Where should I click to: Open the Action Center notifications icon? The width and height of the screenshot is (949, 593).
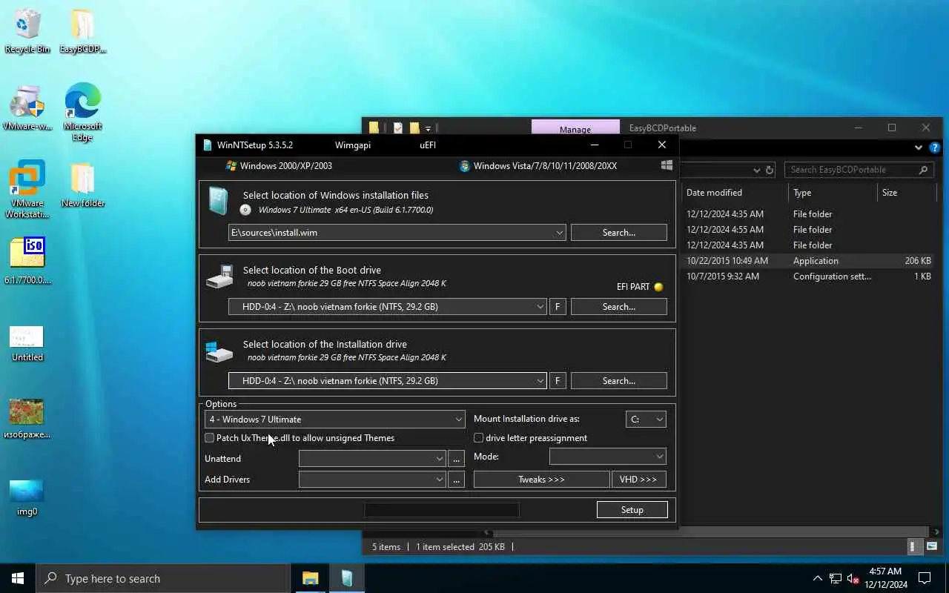click(925, 579)
